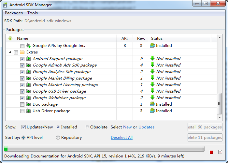Screen dimensions: 228x163
Task: Click the Updates link
Action: tap(146, 127)
